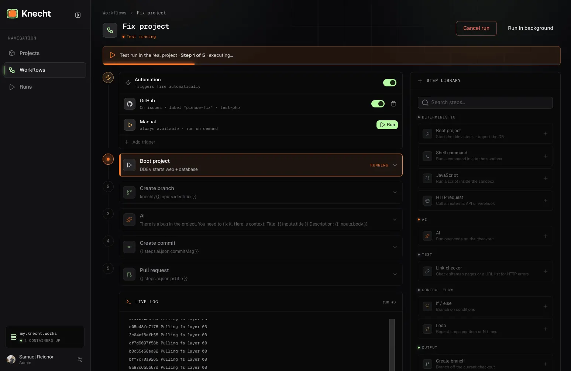Expand the Pull request step chevron
This screenshot has width=571, height=371.
(x=395, y=274)
